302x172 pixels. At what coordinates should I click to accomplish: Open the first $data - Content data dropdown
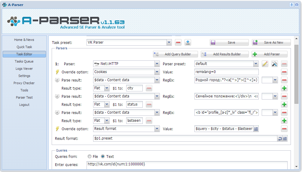coord(157,80)
